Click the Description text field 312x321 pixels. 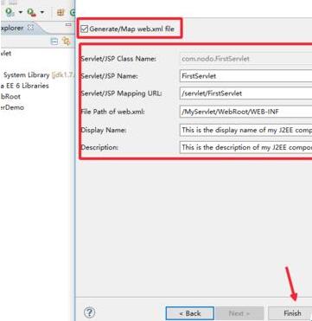point(245,147)
